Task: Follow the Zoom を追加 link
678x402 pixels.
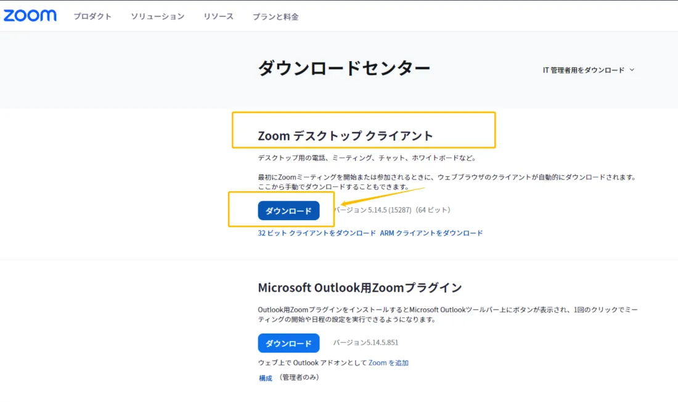Action: click(388, 363)
